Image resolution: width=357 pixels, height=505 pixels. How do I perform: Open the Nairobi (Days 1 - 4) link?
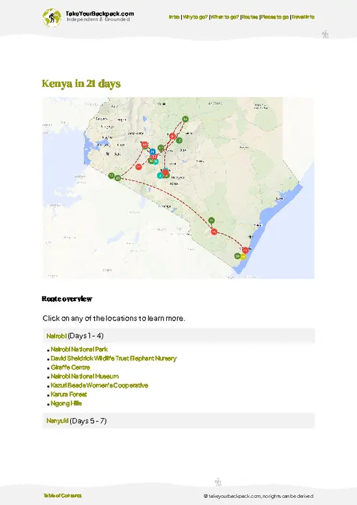[56, 336]
